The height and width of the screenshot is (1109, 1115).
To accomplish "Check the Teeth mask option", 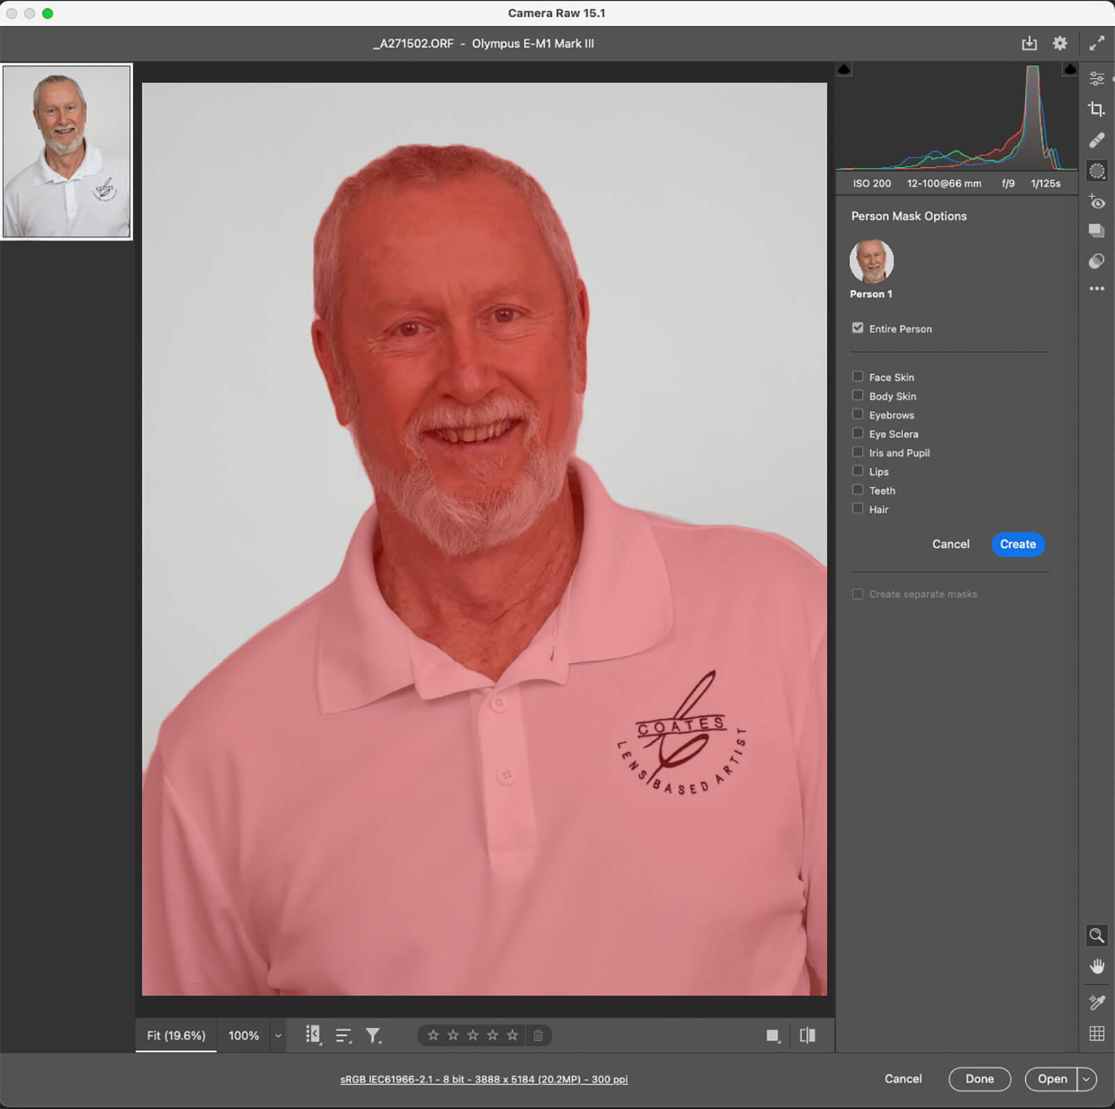I will click(857, 490).
